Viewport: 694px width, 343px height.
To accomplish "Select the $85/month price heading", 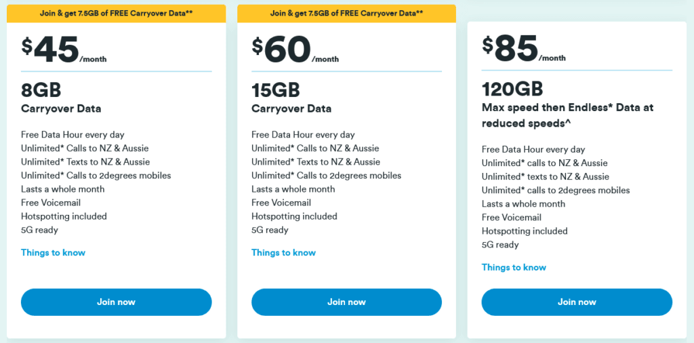I will (524, 49).
